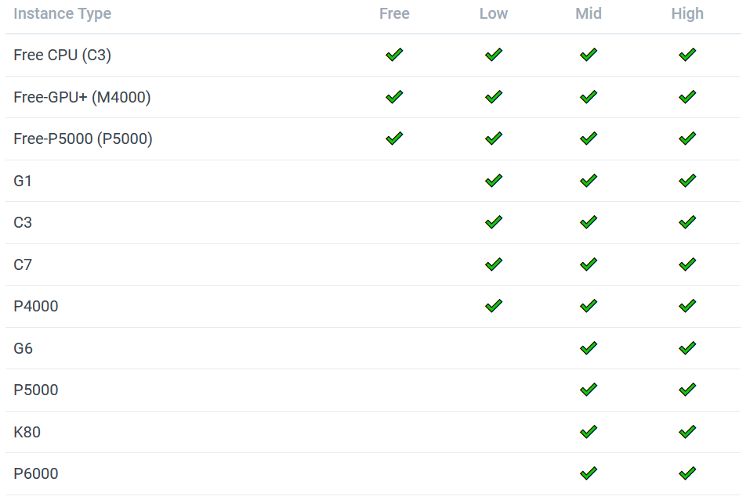
Task: Select the Free column header
Action: (x=394, y=13)
